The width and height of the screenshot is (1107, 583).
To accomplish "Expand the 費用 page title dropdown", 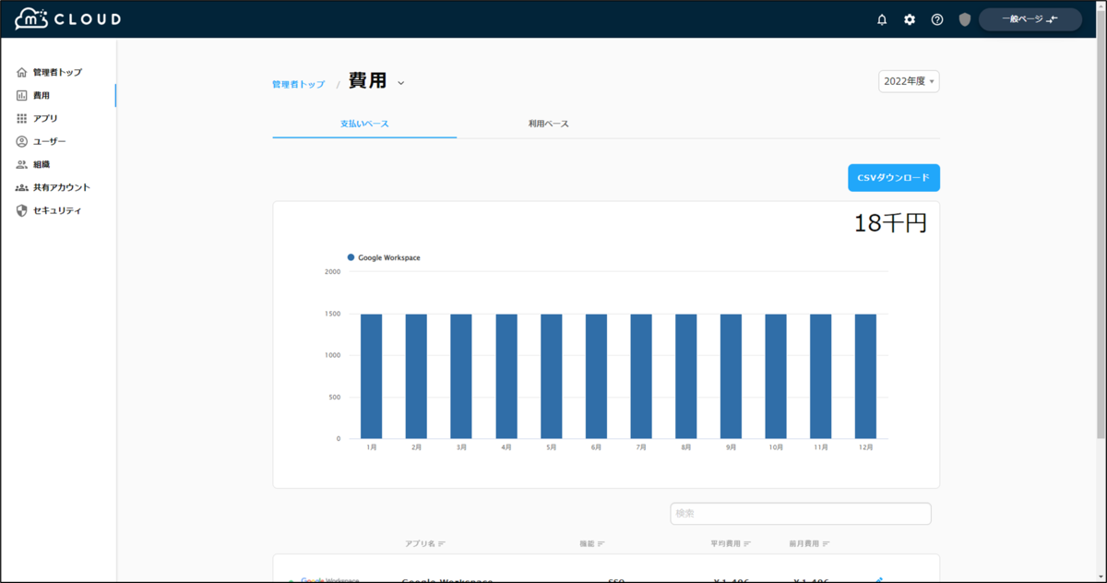I will coord(401,83).
